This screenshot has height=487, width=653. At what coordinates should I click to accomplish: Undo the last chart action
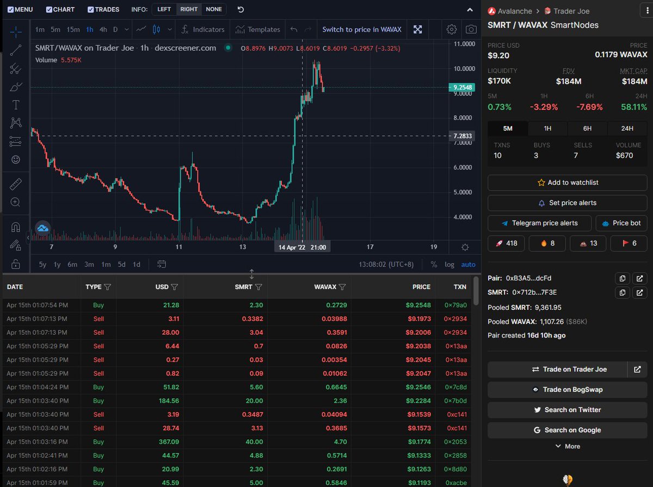pos(294,29)
